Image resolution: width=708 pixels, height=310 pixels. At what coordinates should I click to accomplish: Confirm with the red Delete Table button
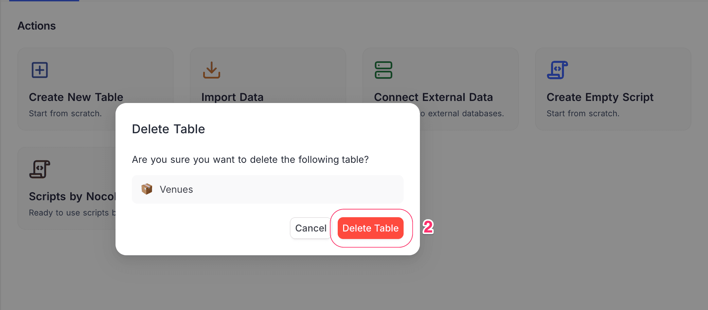pyautogui.click(x=370, y=228)
